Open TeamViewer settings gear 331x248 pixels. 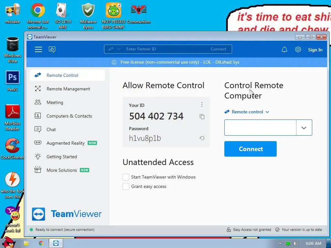pyautogui.click(x=298, y=49)
